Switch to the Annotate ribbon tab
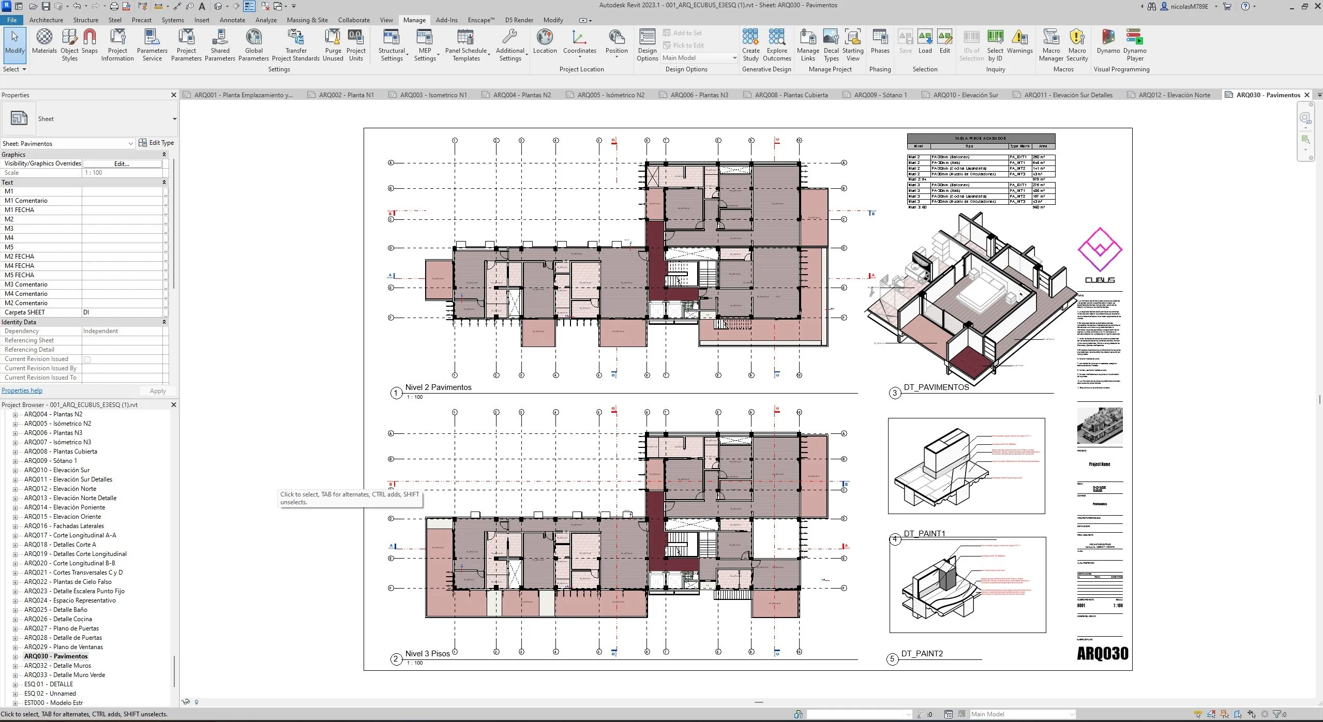The image size is (1323, 722). pyautogui.click(x=232, y=20)
